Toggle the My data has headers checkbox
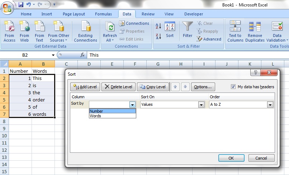This screenshot has height=175, width=289. click(x=233, y=87)
